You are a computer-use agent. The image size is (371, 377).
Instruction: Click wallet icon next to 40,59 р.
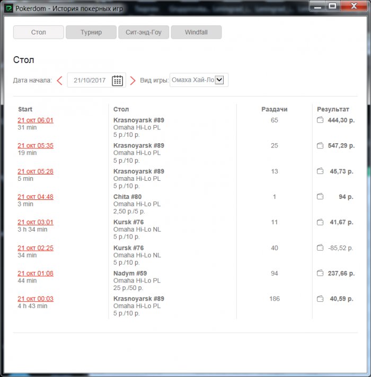320,299
